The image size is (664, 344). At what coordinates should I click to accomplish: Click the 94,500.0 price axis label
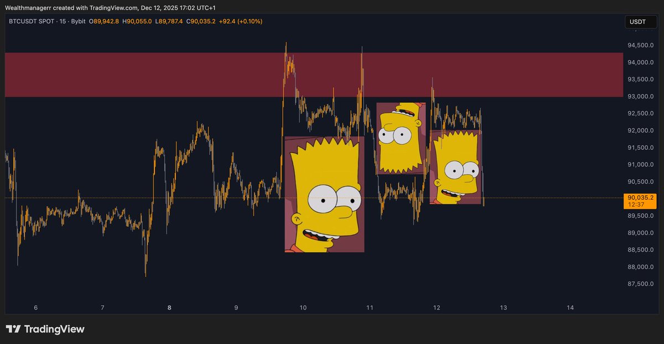click(640, 45)
